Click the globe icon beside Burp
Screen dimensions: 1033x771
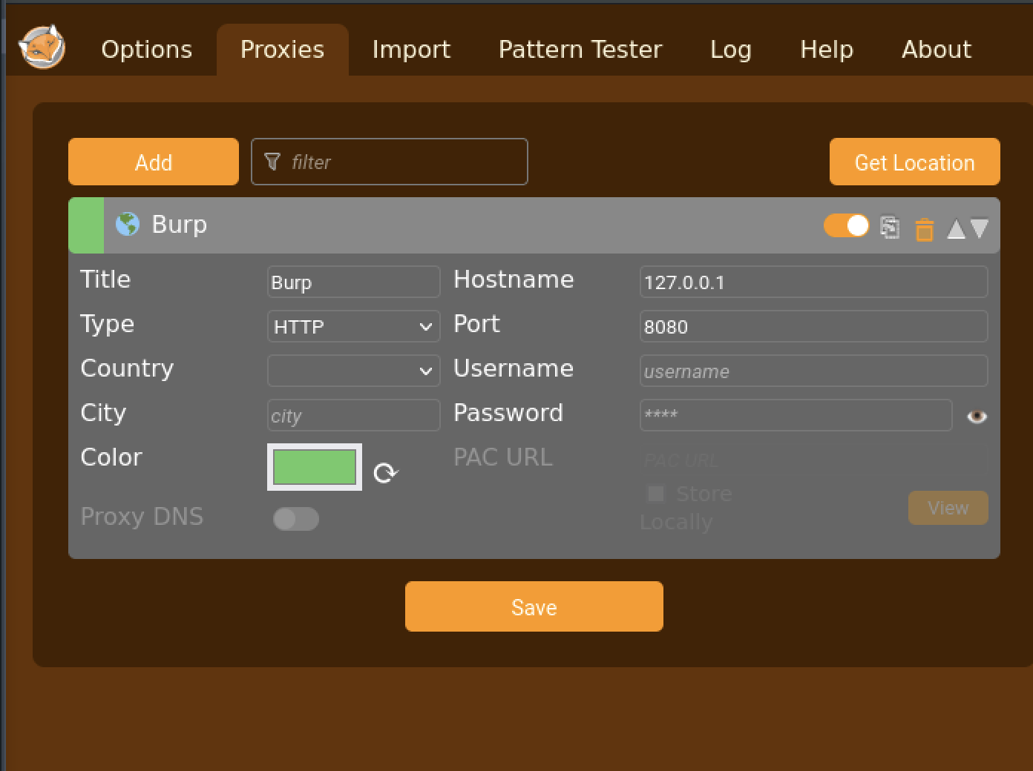click(128, 224)
